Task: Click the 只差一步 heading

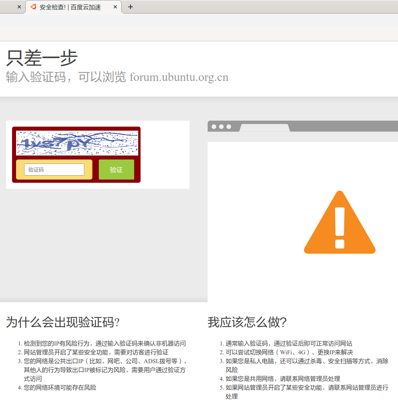Action: (x=42, y=58)
